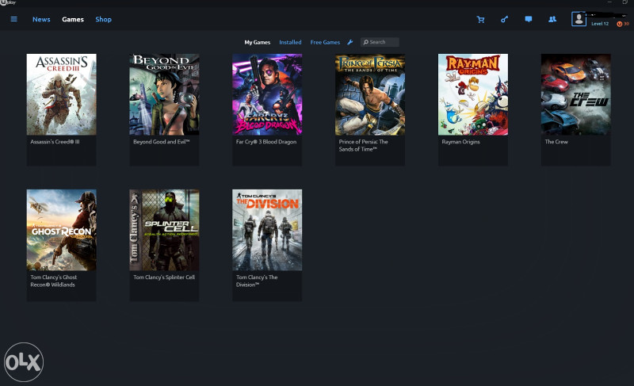Open the shopping cart
Image resolution: width=634 pixels, height=386 pixels.
tap(480, 19)
